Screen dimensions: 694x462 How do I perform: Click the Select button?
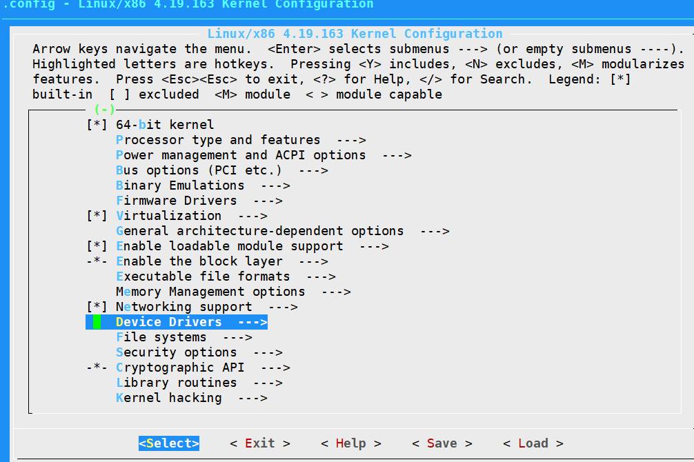point(168,443)
